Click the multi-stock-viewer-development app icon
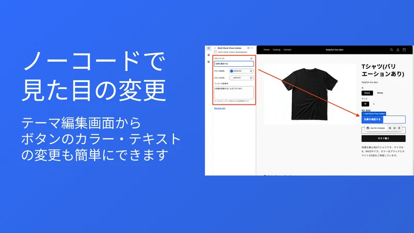Viewport: 414px width, 233px height. (216, 52)
